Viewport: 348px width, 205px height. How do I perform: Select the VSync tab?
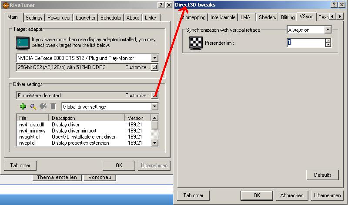click(306, 17)
